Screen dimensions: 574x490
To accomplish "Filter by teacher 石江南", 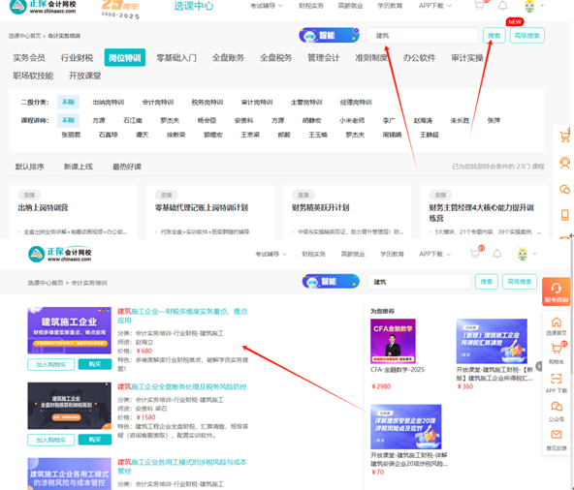I will click(x=133, y=120).
